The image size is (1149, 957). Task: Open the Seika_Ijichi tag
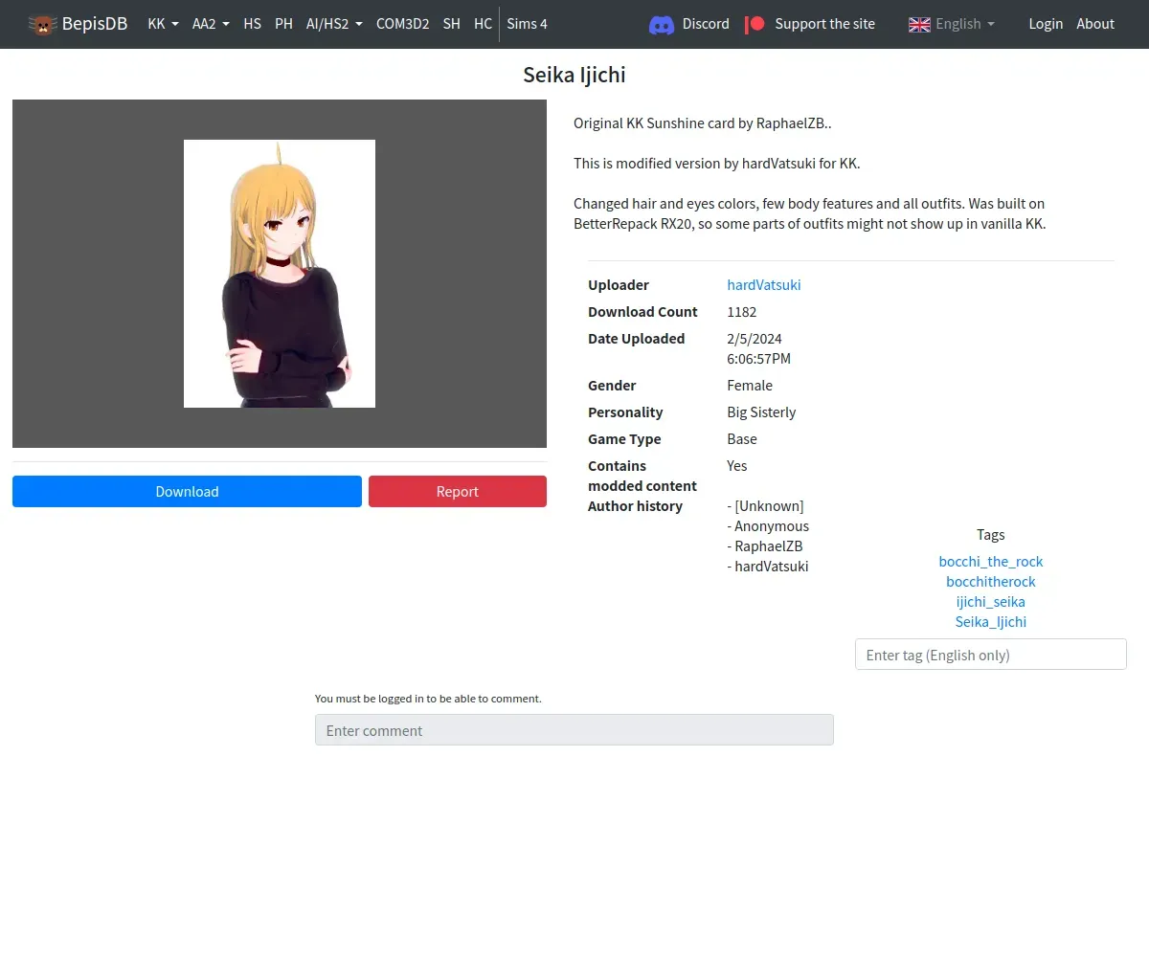[x=991, y=621]
